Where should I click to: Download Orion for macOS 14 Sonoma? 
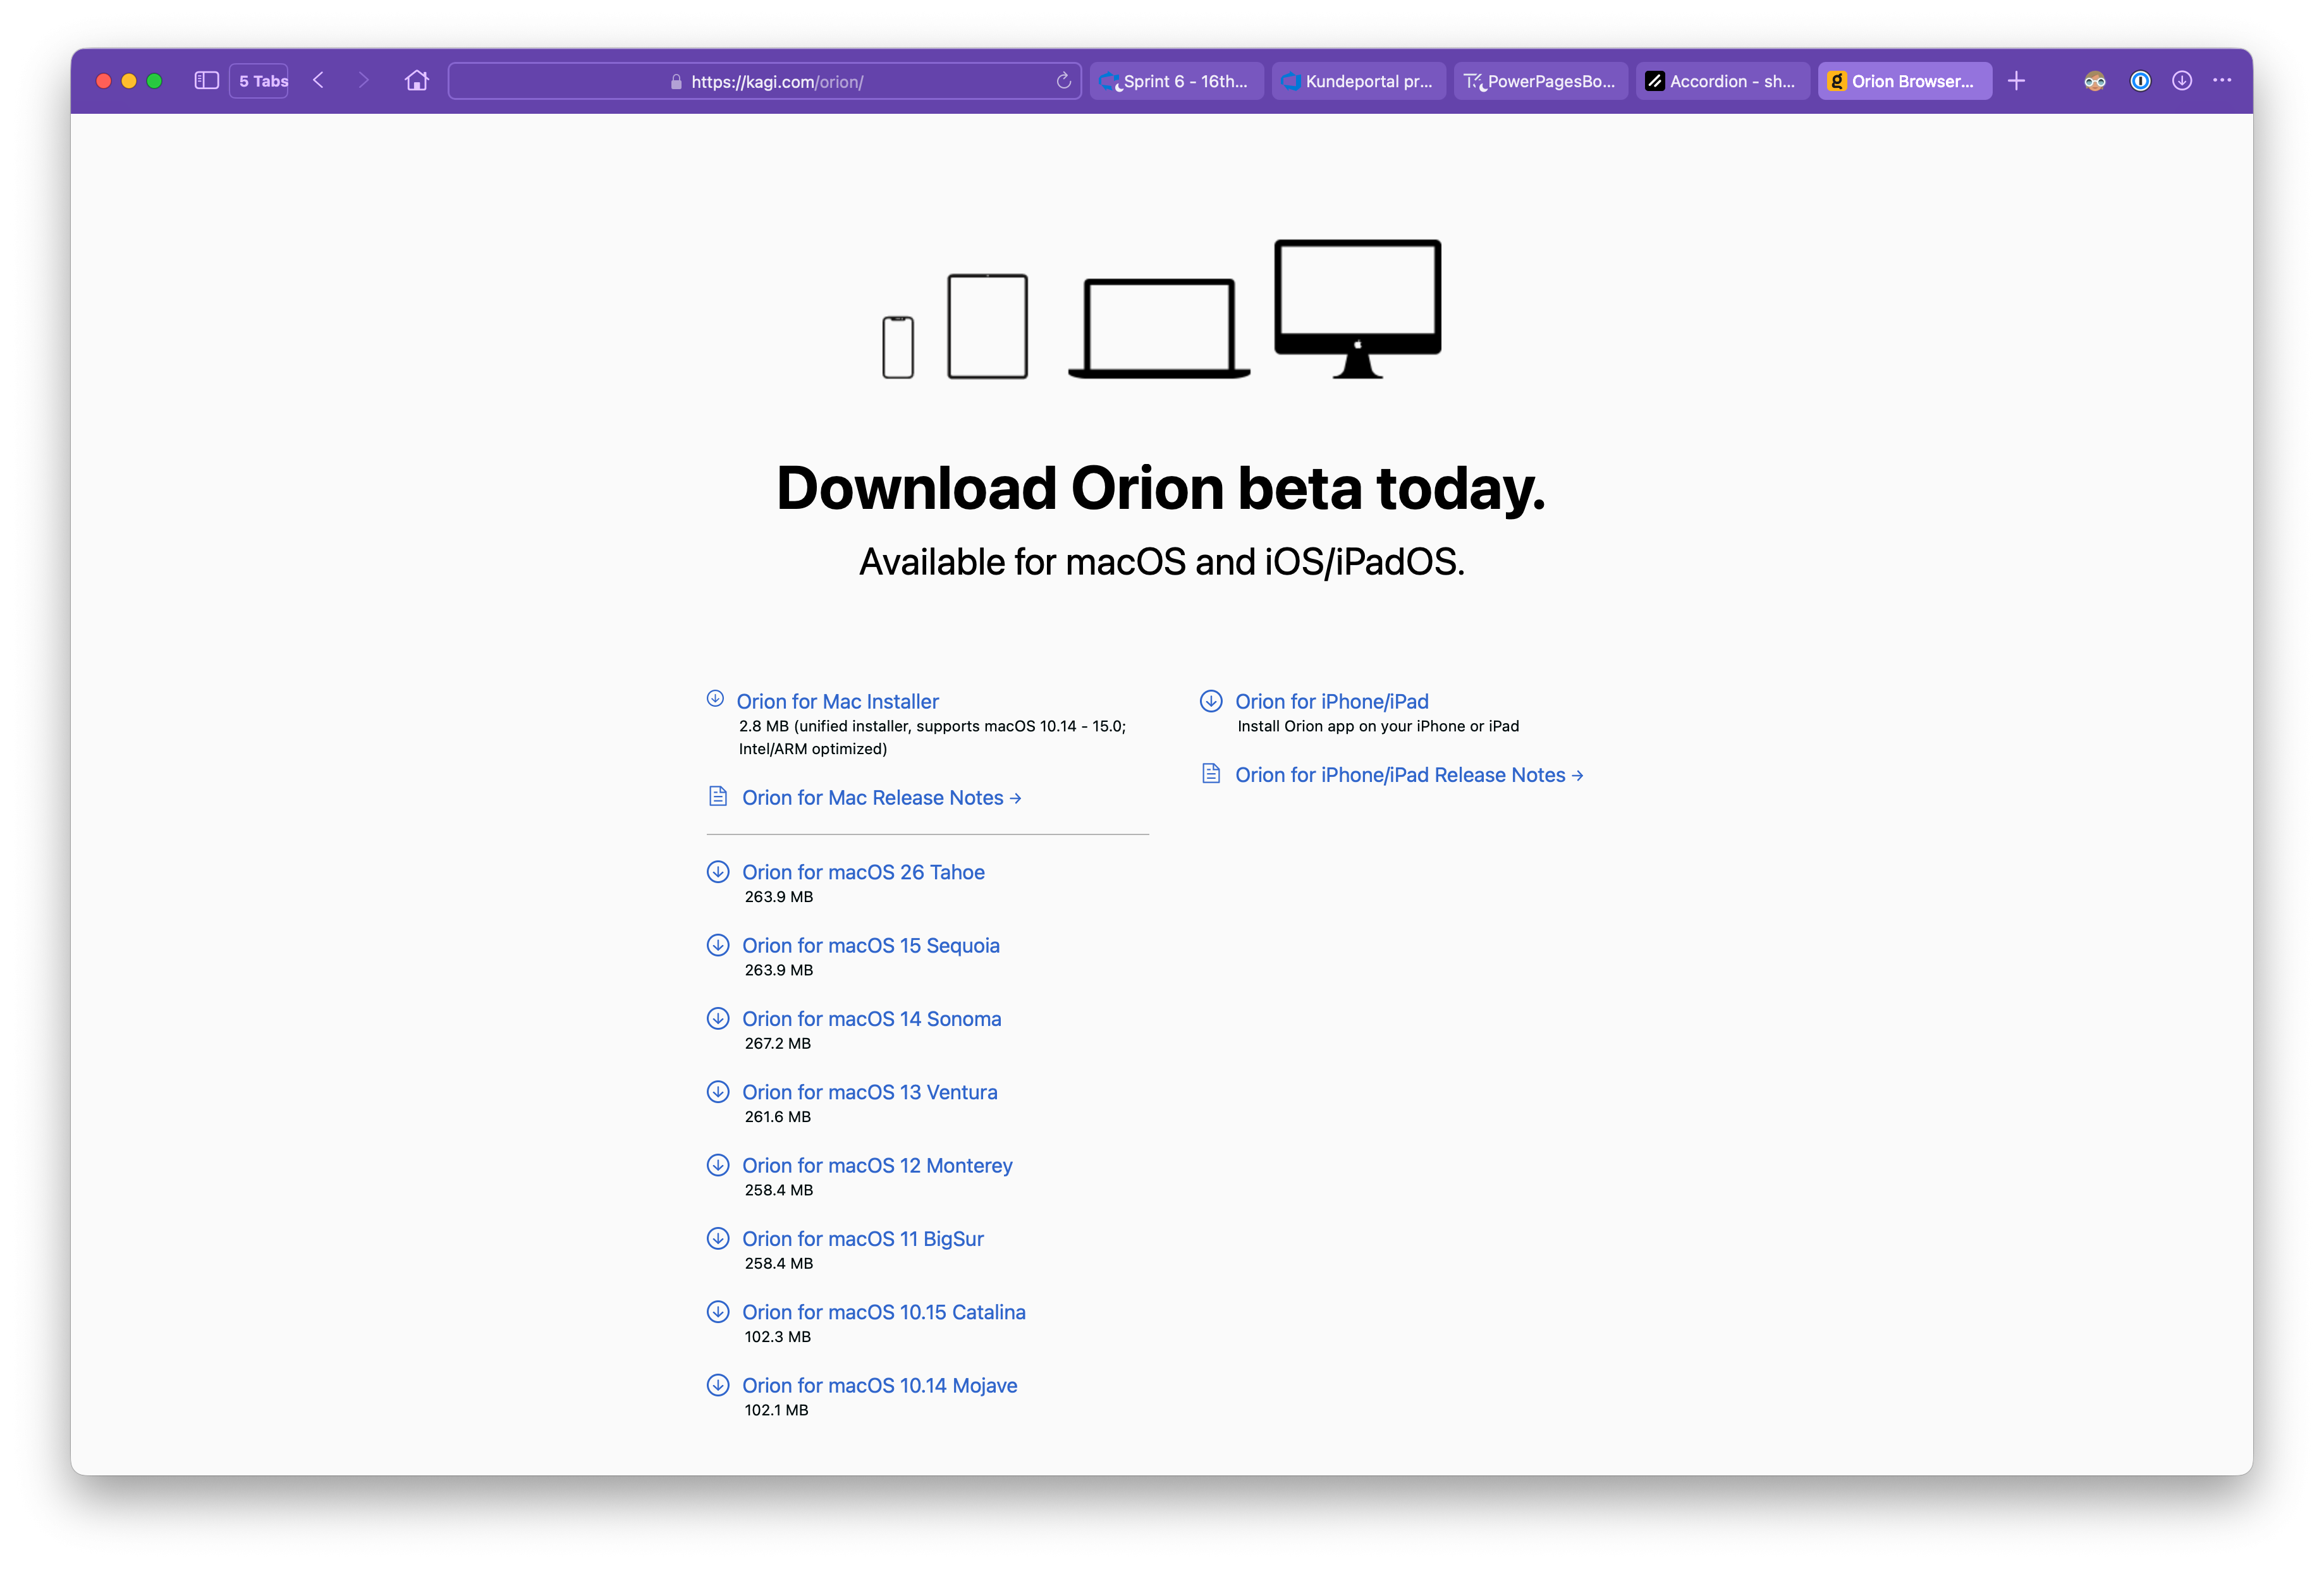(870, 1018)
